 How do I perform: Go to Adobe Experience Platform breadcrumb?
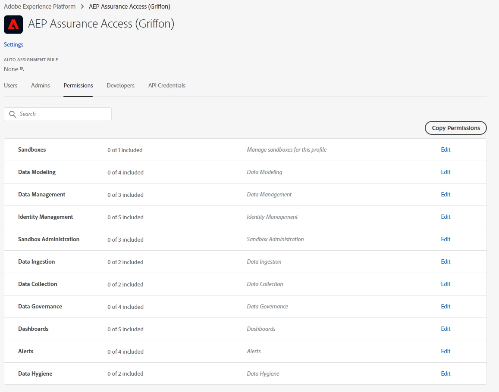40,6
